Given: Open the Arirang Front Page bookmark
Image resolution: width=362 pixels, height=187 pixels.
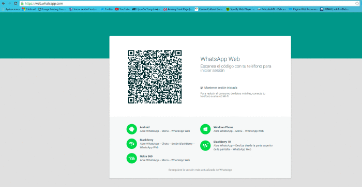Looking at the screenshot, I should [178, 9].
